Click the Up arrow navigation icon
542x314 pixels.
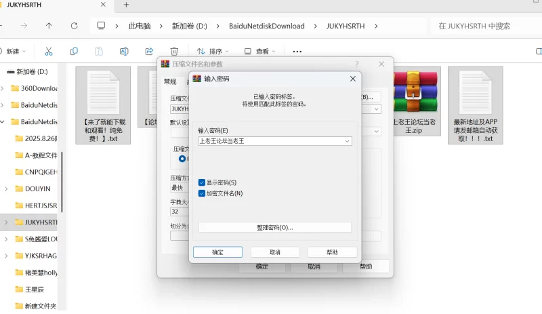49,26
